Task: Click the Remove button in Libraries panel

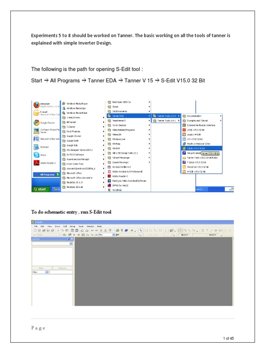Action: 62,268
